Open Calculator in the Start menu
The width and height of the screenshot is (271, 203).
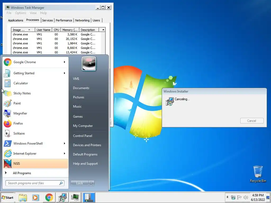(35, 83)
